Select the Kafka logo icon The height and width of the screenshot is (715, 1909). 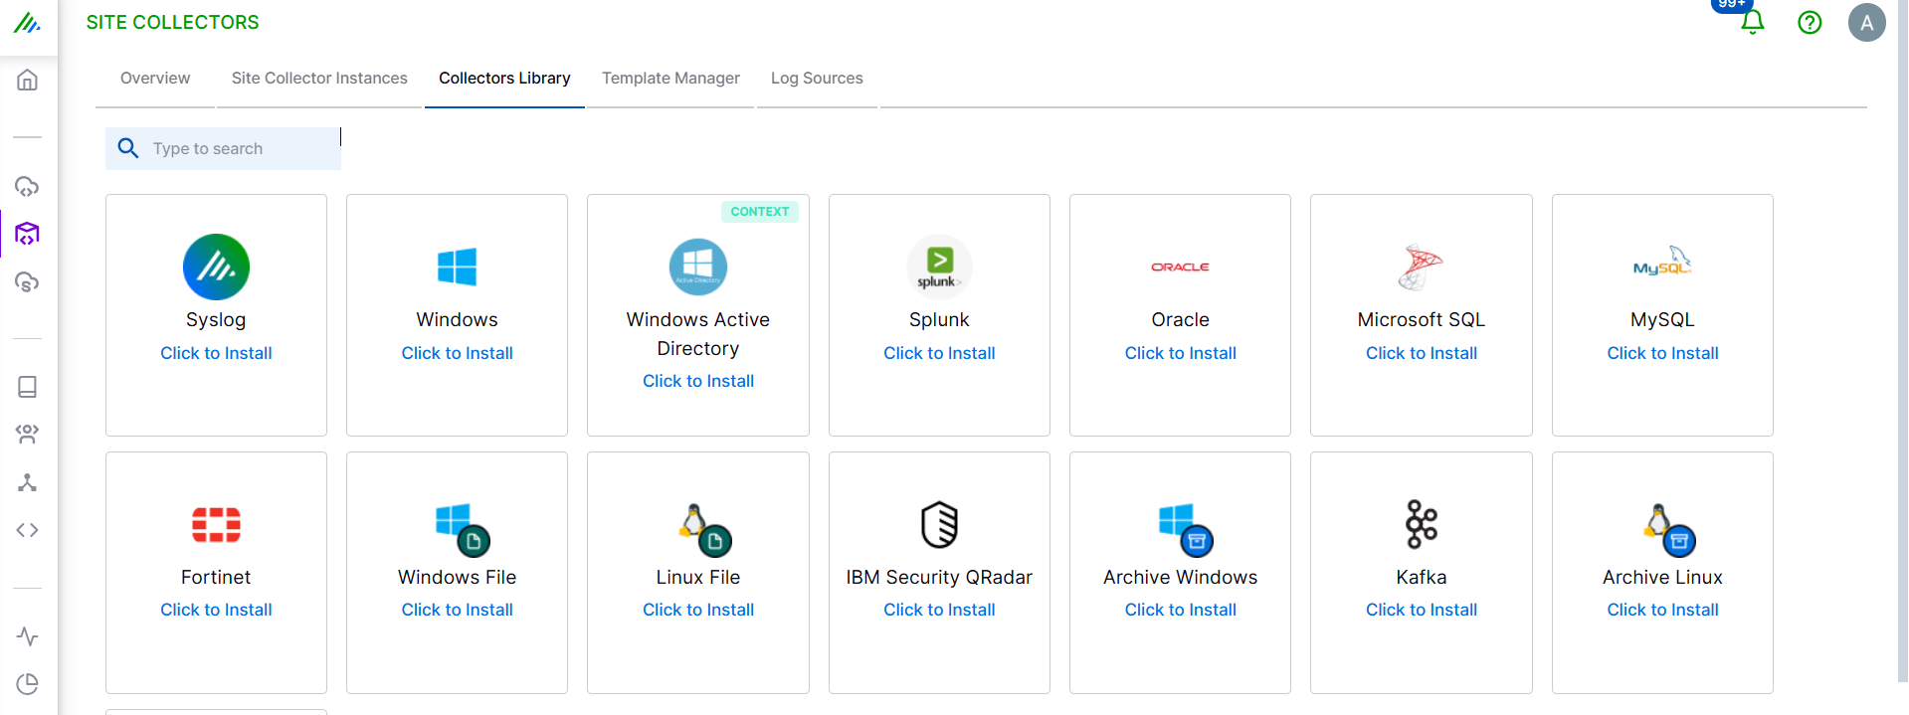(x=1421, y=524)
